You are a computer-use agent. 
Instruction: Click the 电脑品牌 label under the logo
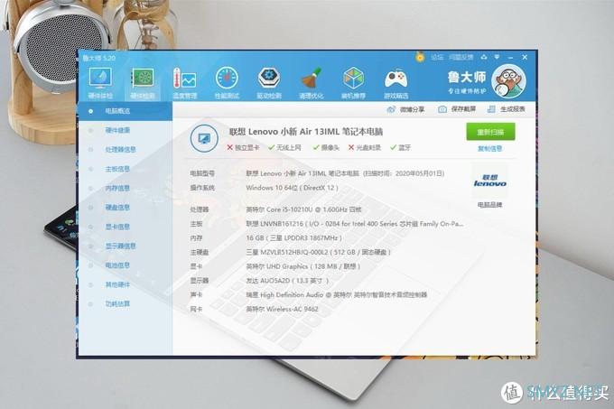pos(490,205)
